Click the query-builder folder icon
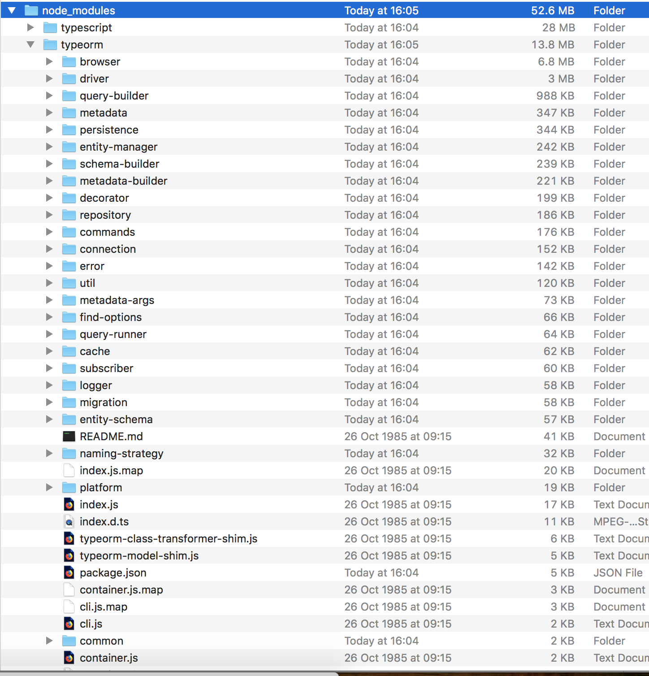Viewport: 649px width, 676px height. (x=69, y=95)
